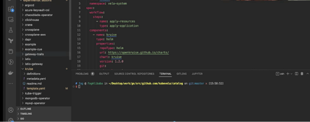Click 'repoType: helm' line

[111, 48]
